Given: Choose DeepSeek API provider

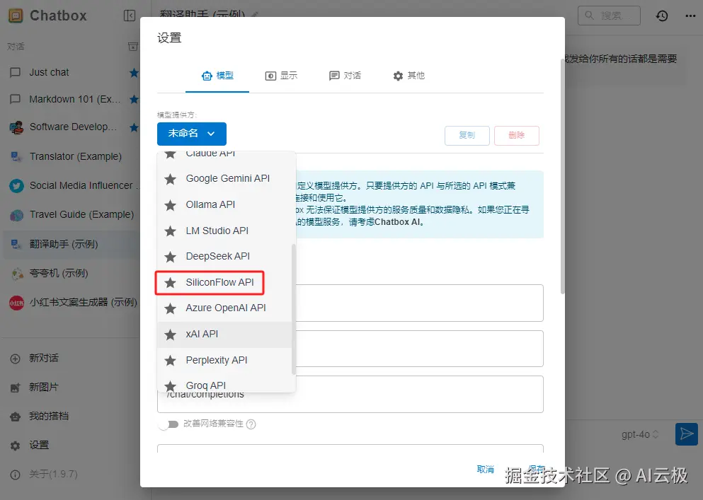Looking at the screenshot, I should click(224, 257).
